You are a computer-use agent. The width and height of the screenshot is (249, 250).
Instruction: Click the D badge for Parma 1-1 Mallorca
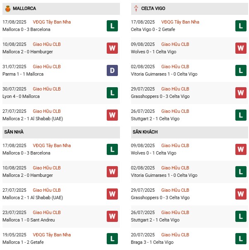coord(112,71)
